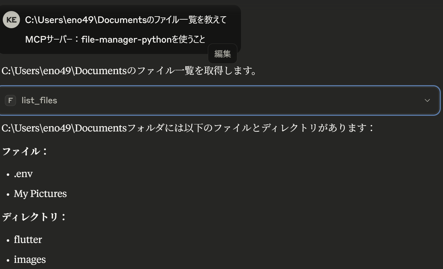Click the images directory entry
This screenshot has height=269, width=443.
[x=29, y=260]
